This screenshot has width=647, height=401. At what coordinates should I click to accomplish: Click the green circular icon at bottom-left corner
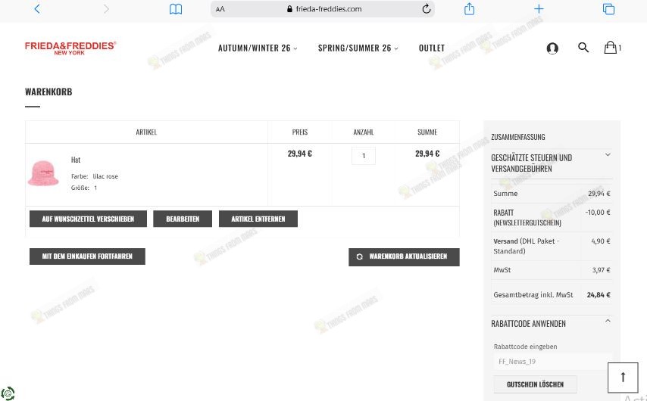[x=8, y=393]
